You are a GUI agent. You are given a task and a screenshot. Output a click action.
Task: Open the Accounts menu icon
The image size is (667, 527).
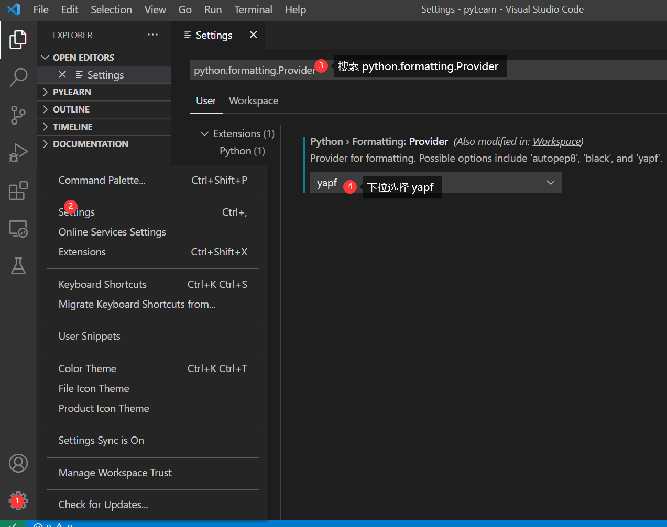18,463
